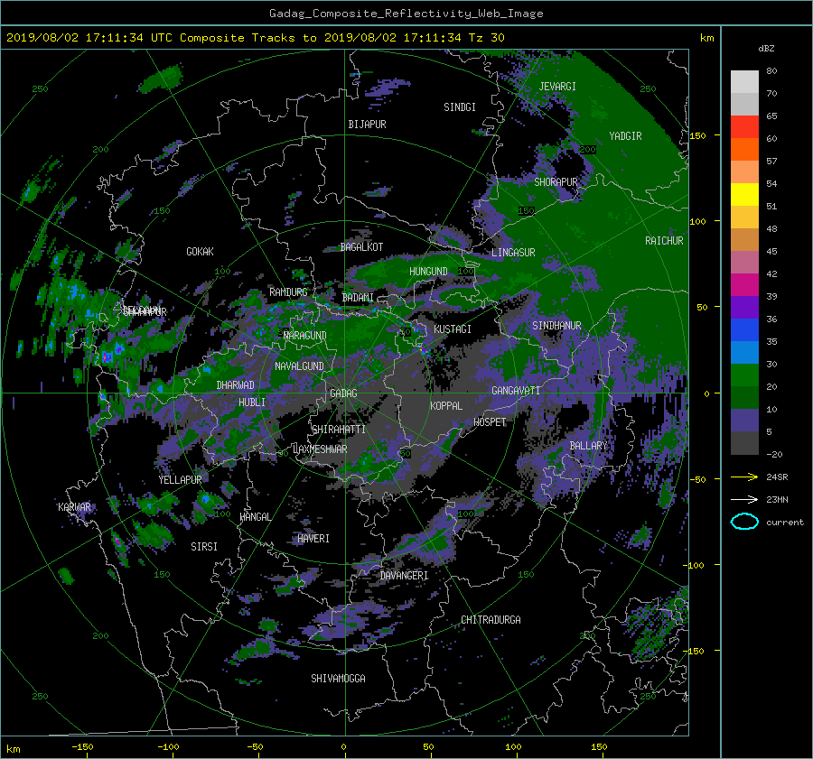Click the KARWAR city label

click(74, 507)
